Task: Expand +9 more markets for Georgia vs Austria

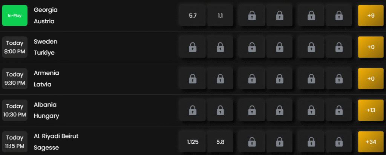Action: click(371, 15)
